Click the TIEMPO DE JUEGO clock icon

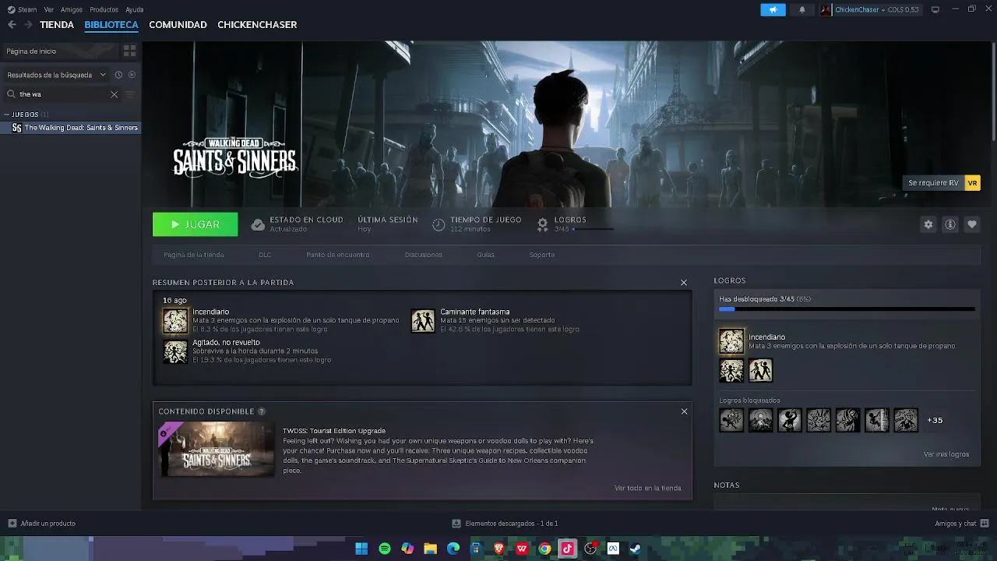[x=439, y=224]
